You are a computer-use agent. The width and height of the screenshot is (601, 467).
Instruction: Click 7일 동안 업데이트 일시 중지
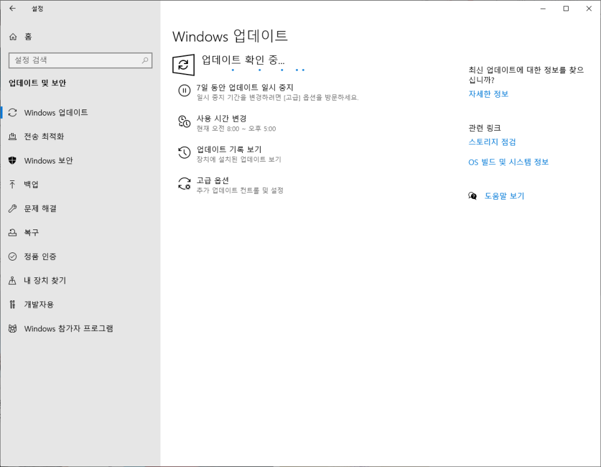coord(245,88)
